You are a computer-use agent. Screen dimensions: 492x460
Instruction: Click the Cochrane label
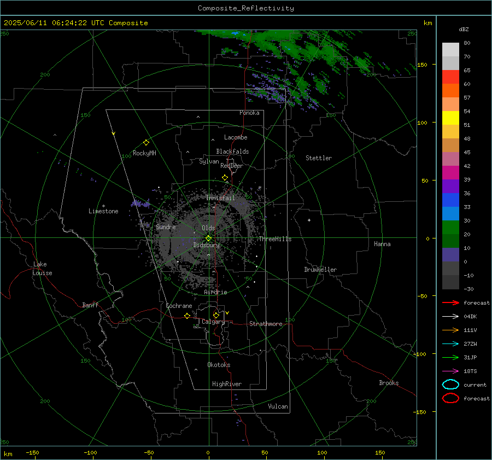tap(179, 306)
